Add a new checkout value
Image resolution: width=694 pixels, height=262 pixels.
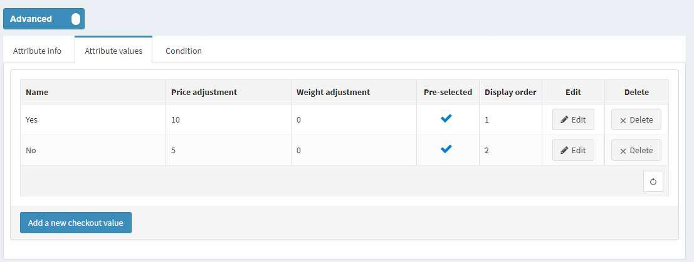point(76,223)
